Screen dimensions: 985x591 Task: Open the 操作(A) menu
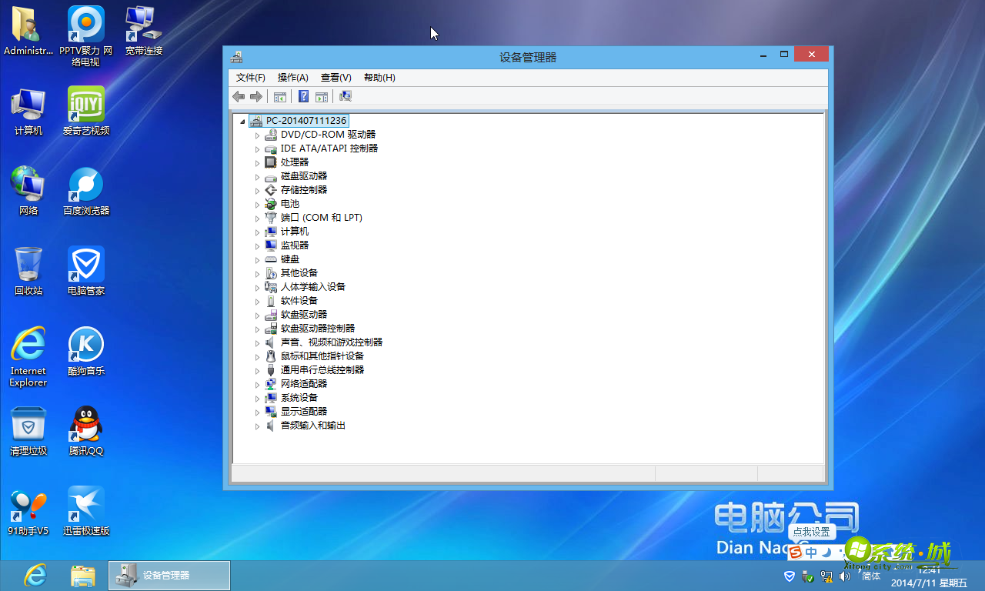click(x=292, y=77)
